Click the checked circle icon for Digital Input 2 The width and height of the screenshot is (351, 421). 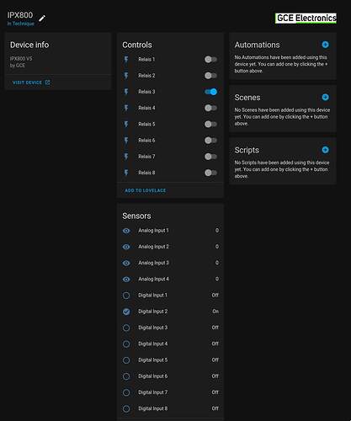coord(126,312)
